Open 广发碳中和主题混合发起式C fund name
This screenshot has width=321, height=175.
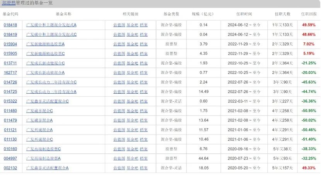coord(51,35)
